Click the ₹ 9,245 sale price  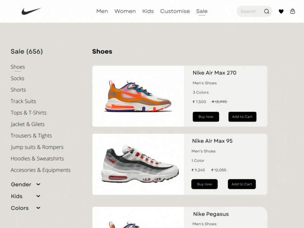click(198, 170)
